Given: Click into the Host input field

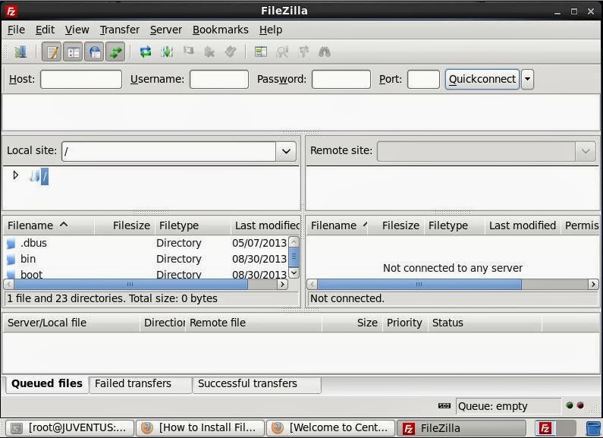Looking at the screenshot, I should coord(81,79).
